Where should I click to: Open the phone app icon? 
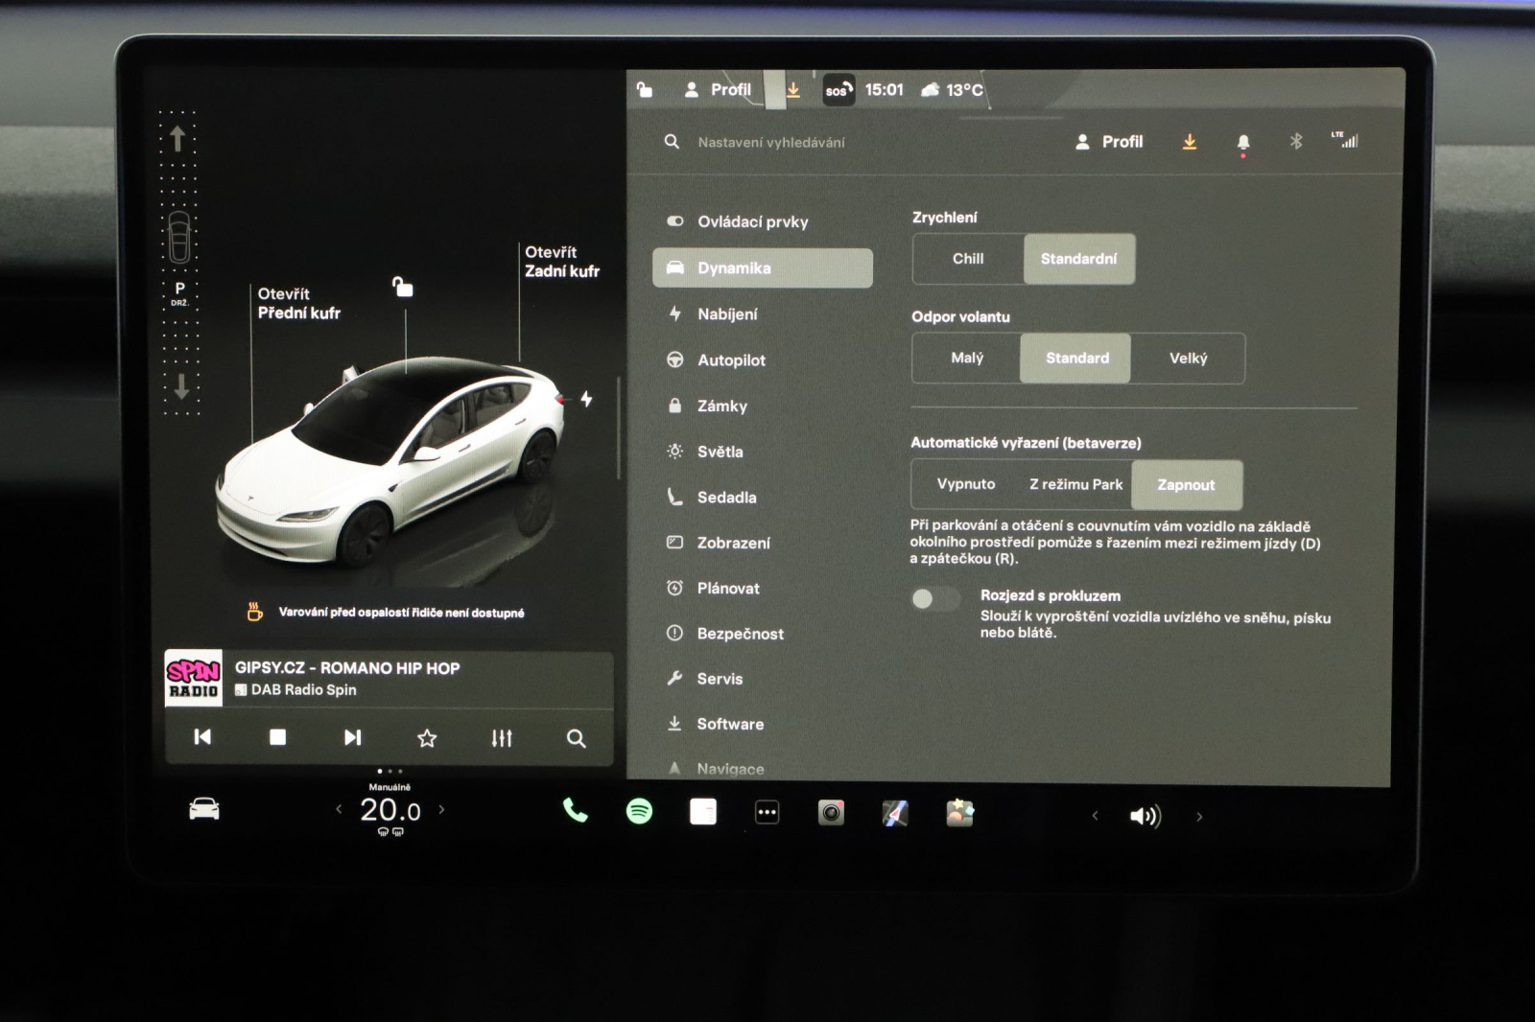point(575,811)
